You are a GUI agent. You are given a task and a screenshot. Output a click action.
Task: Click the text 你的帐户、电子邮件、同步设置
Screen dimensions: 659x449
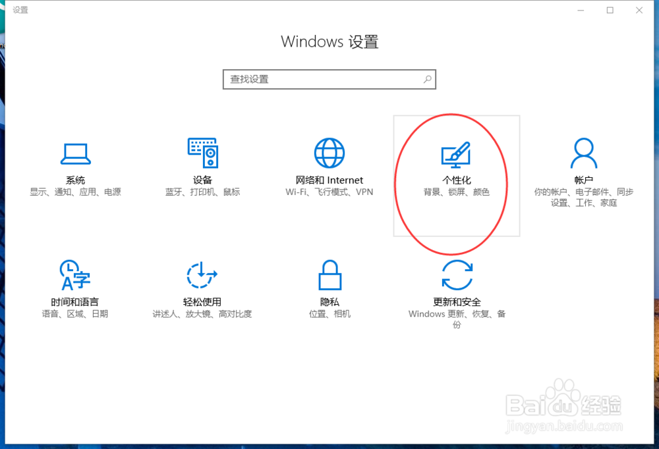pos(584,198)
